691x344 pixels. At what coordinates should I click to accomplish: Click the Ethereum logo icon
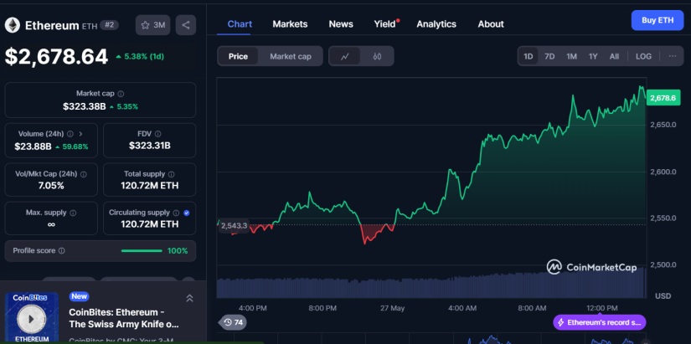click(13, 25)
